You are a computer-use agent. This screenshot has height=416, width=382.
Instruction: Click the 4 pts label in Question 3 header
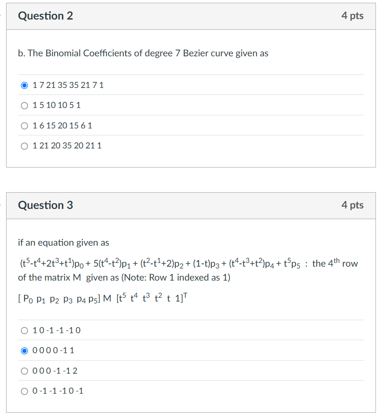(x=352, y=205)
